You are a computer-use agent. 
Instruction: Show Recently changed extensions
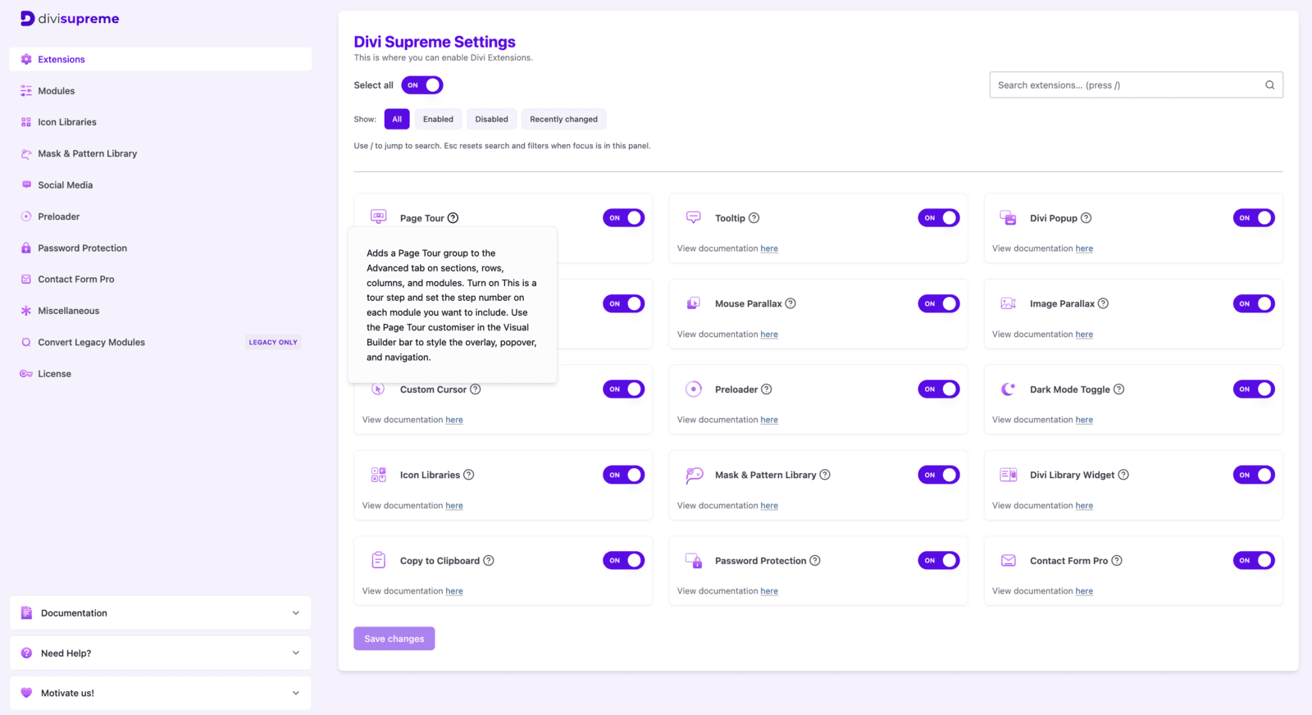pyautogui.click(x=563, y=119)
